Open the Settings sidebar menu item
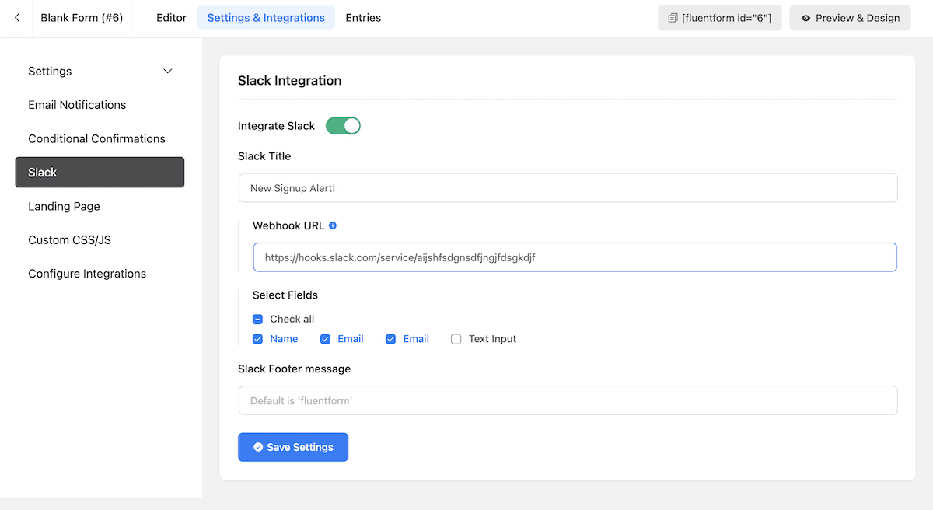 [x=100, y=71]
